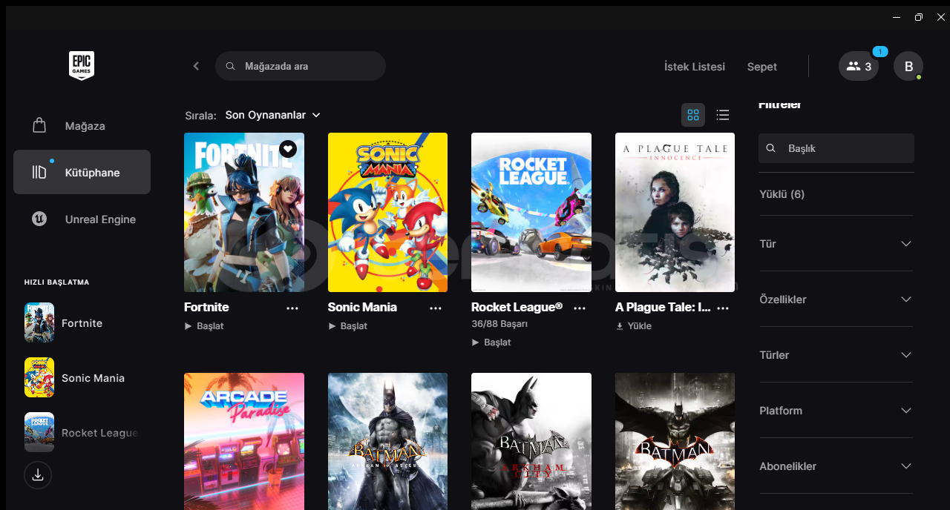The image size is (950, 510).
Task: Launch Sonic Mania with Başlat
Action: (x=348, y=326)
